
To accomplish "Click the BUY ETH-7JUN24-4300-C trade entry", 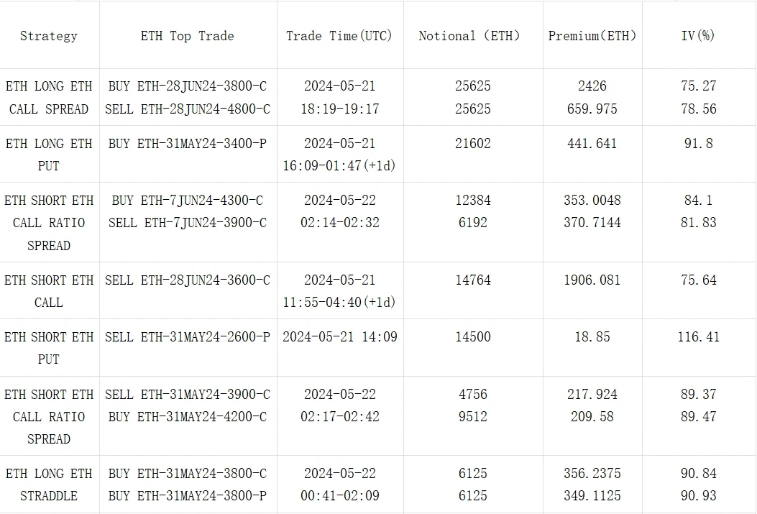I will [187, 201].
